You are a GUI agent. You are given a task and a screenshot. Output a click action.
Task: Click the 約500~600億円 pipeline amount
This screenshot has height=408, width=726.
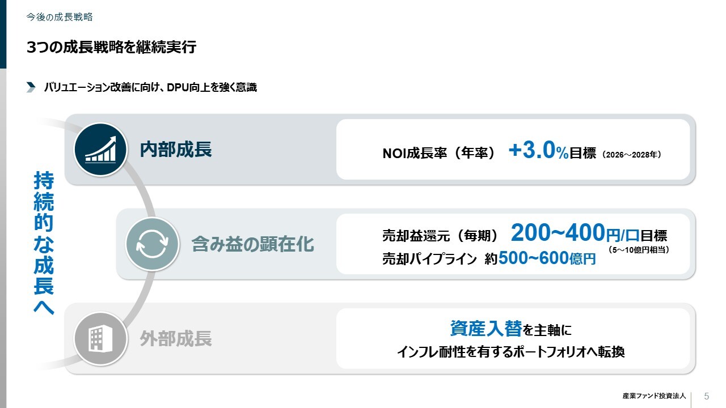coord(541,258)
